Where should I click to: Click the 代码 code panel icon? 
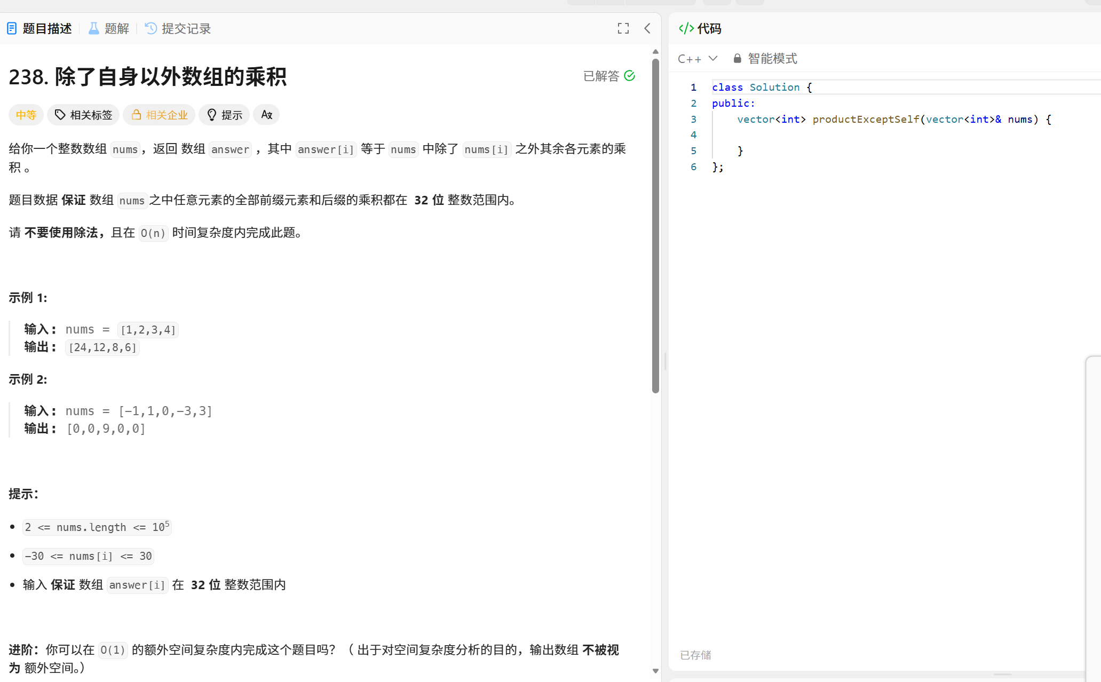click(686, 28)
